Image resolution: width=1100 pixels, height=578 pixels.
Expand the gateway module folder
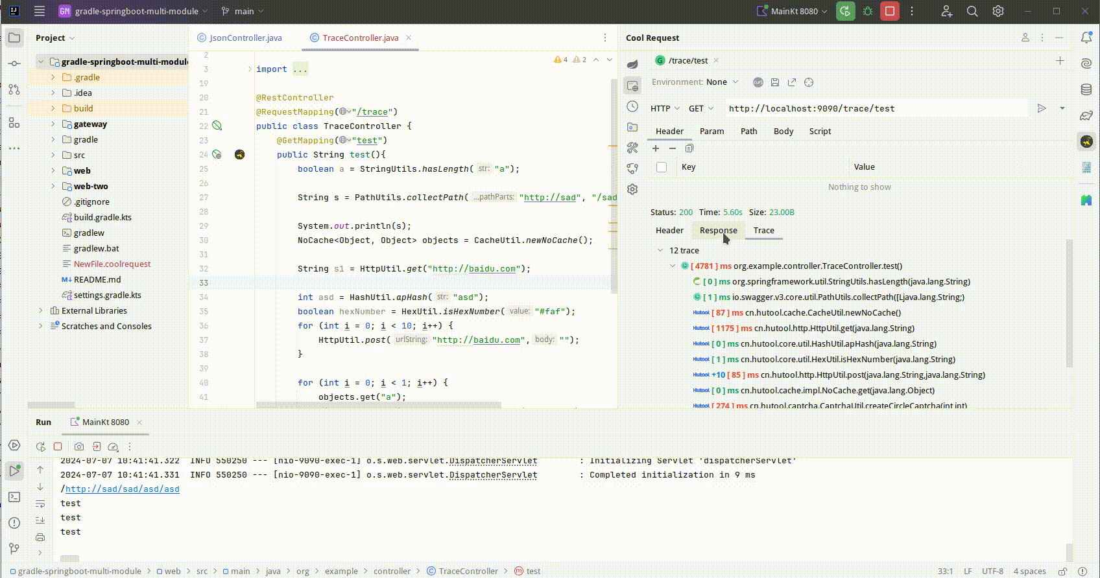coord(53,124)
